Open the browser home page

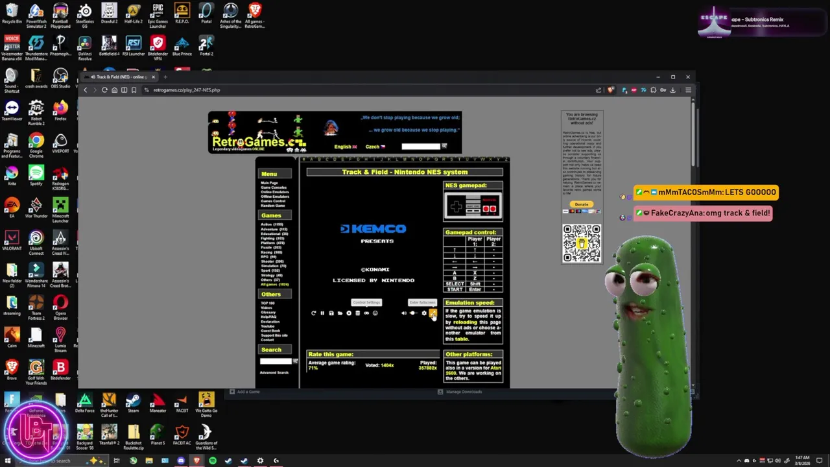tap(114, 90)
